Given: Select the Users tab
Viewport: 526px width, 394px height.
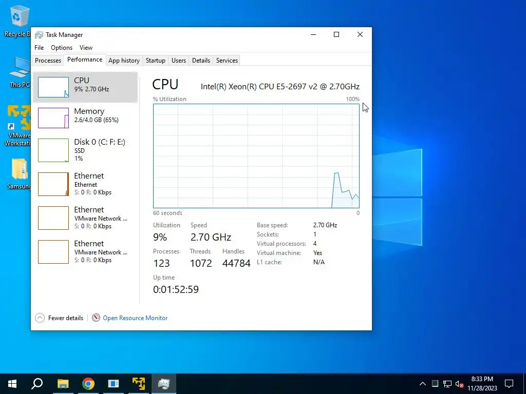Looking at the screenshot, I should [178, 61].
